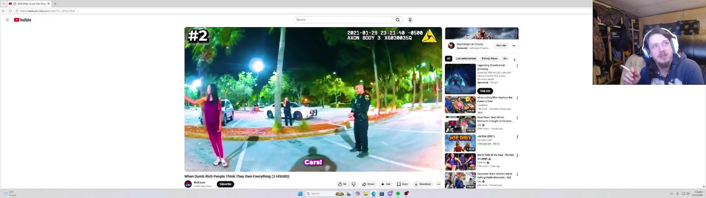Open File Explorer from taskbar
The width and height of the screenshot is (706, 198).
(365, 194)
